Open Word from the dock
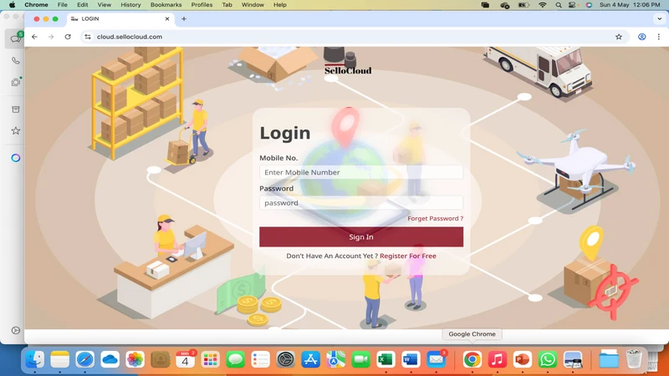 tap(411, 359)
